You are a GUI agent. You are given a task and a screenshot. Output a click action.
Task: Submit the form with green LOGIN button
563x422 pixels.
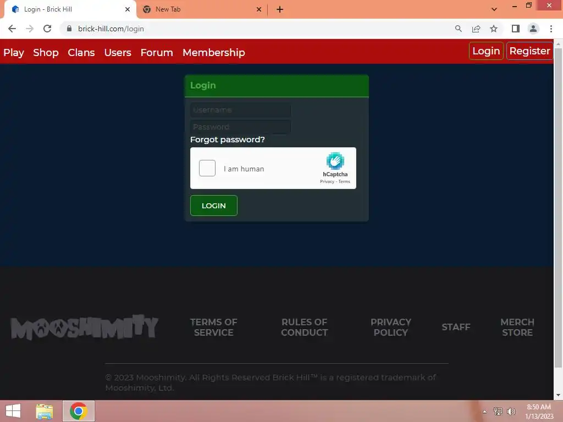coord(214,206)
